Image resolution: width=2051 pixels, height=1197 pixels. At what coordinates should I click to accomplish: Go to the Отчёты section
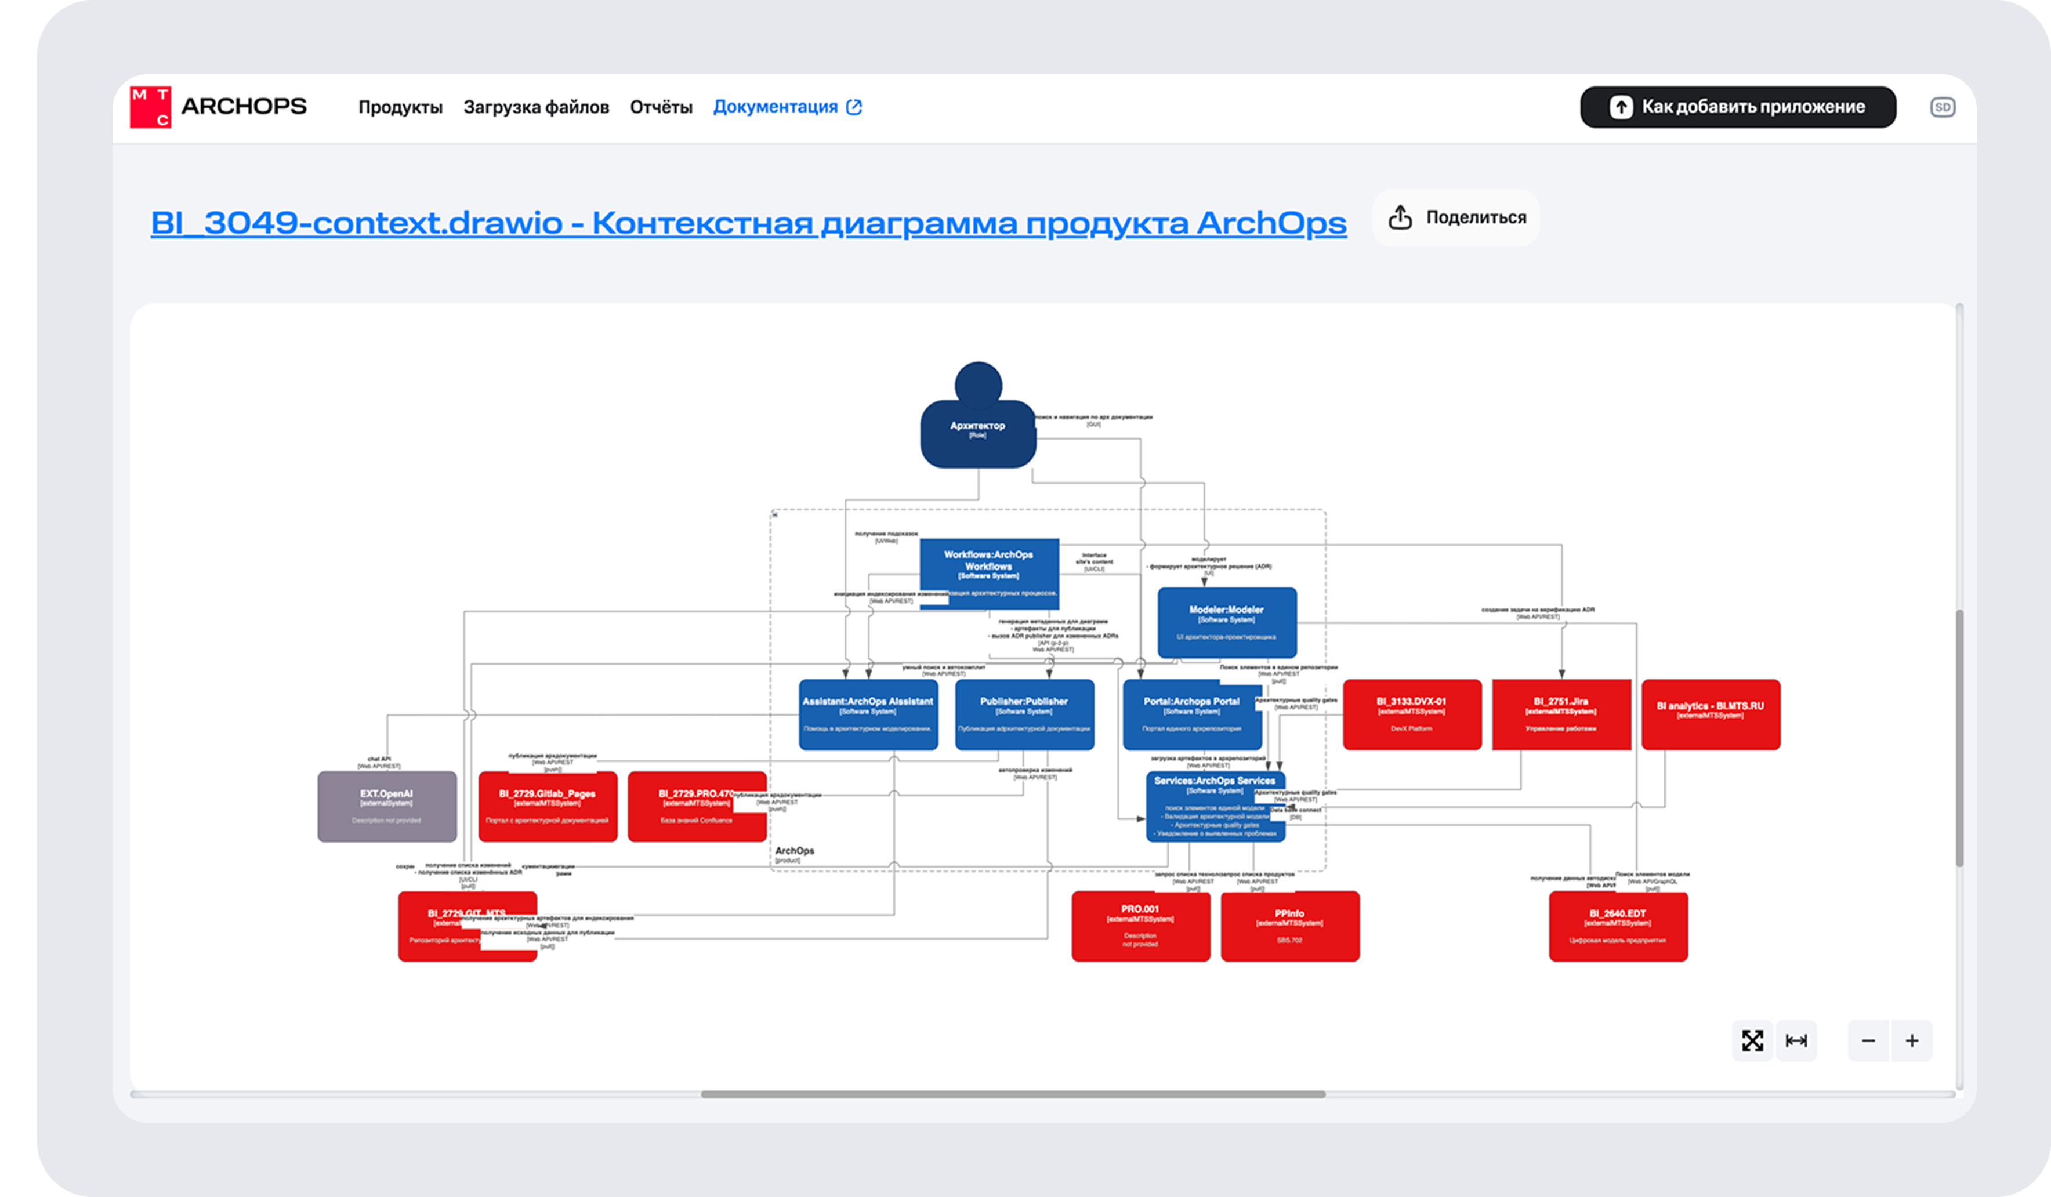(x=660, y=107)
